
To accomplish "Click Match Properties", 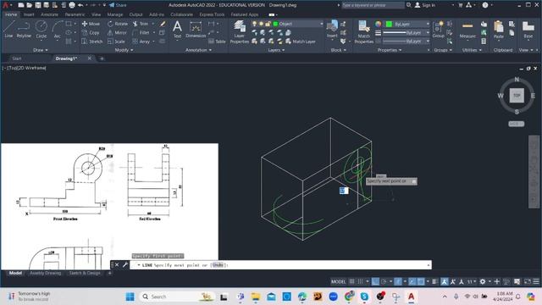I will 363,32.
